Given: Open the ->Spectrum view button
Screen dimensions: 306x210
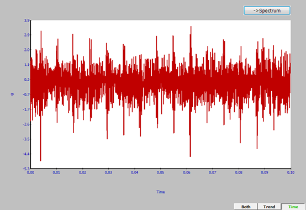Looking at the screenshot, I should [267, 11].
